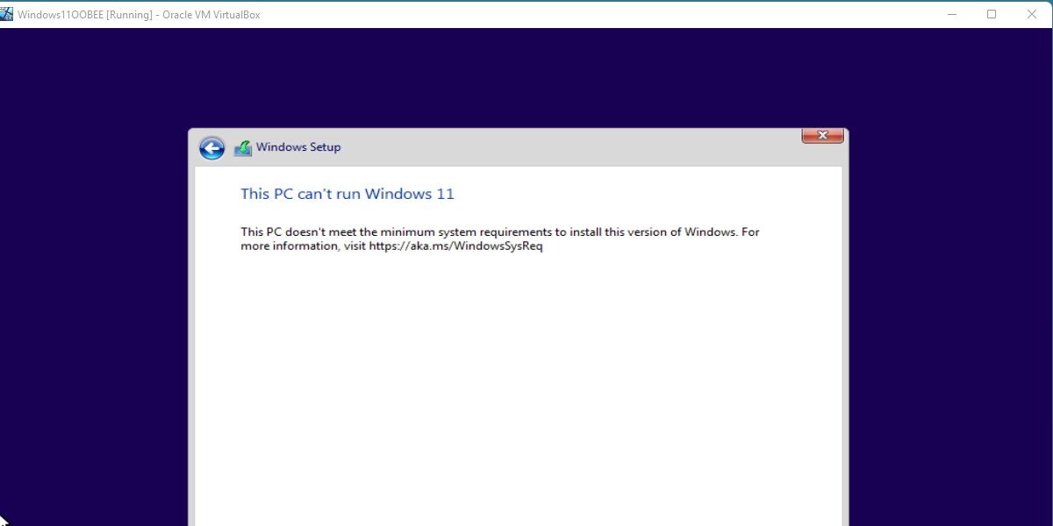Click the installer flag logo beside the dialog title
The height and width of the screenshot is (526, 1053).
click(243, 147)
